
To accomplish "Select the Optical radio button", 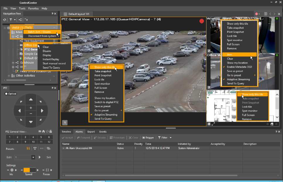I will click(x=6, y=94).
